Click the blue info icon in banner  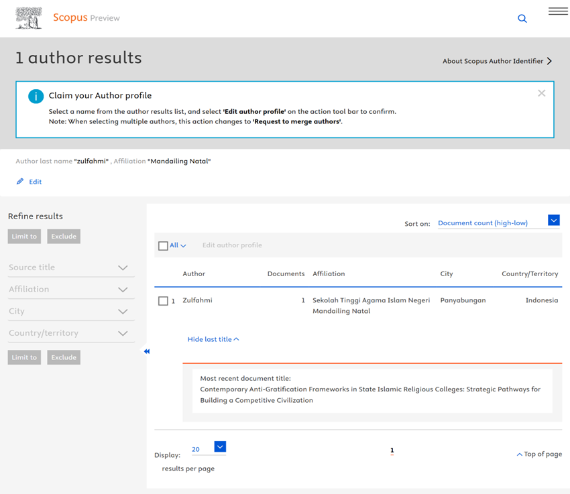[x=36, y=96]
